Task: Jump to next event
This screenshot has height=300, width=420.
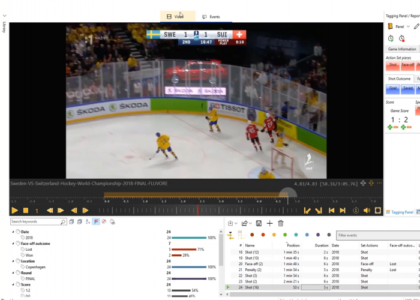Action: point(343,211)
